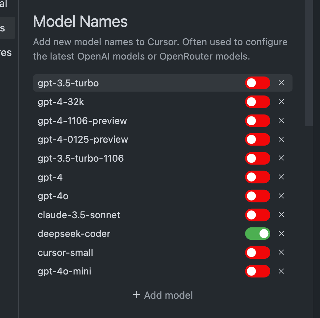Delete gpt-4-0125-preview from model list
Viewport: 320px width, 318px height.
(x=281, y=140)
